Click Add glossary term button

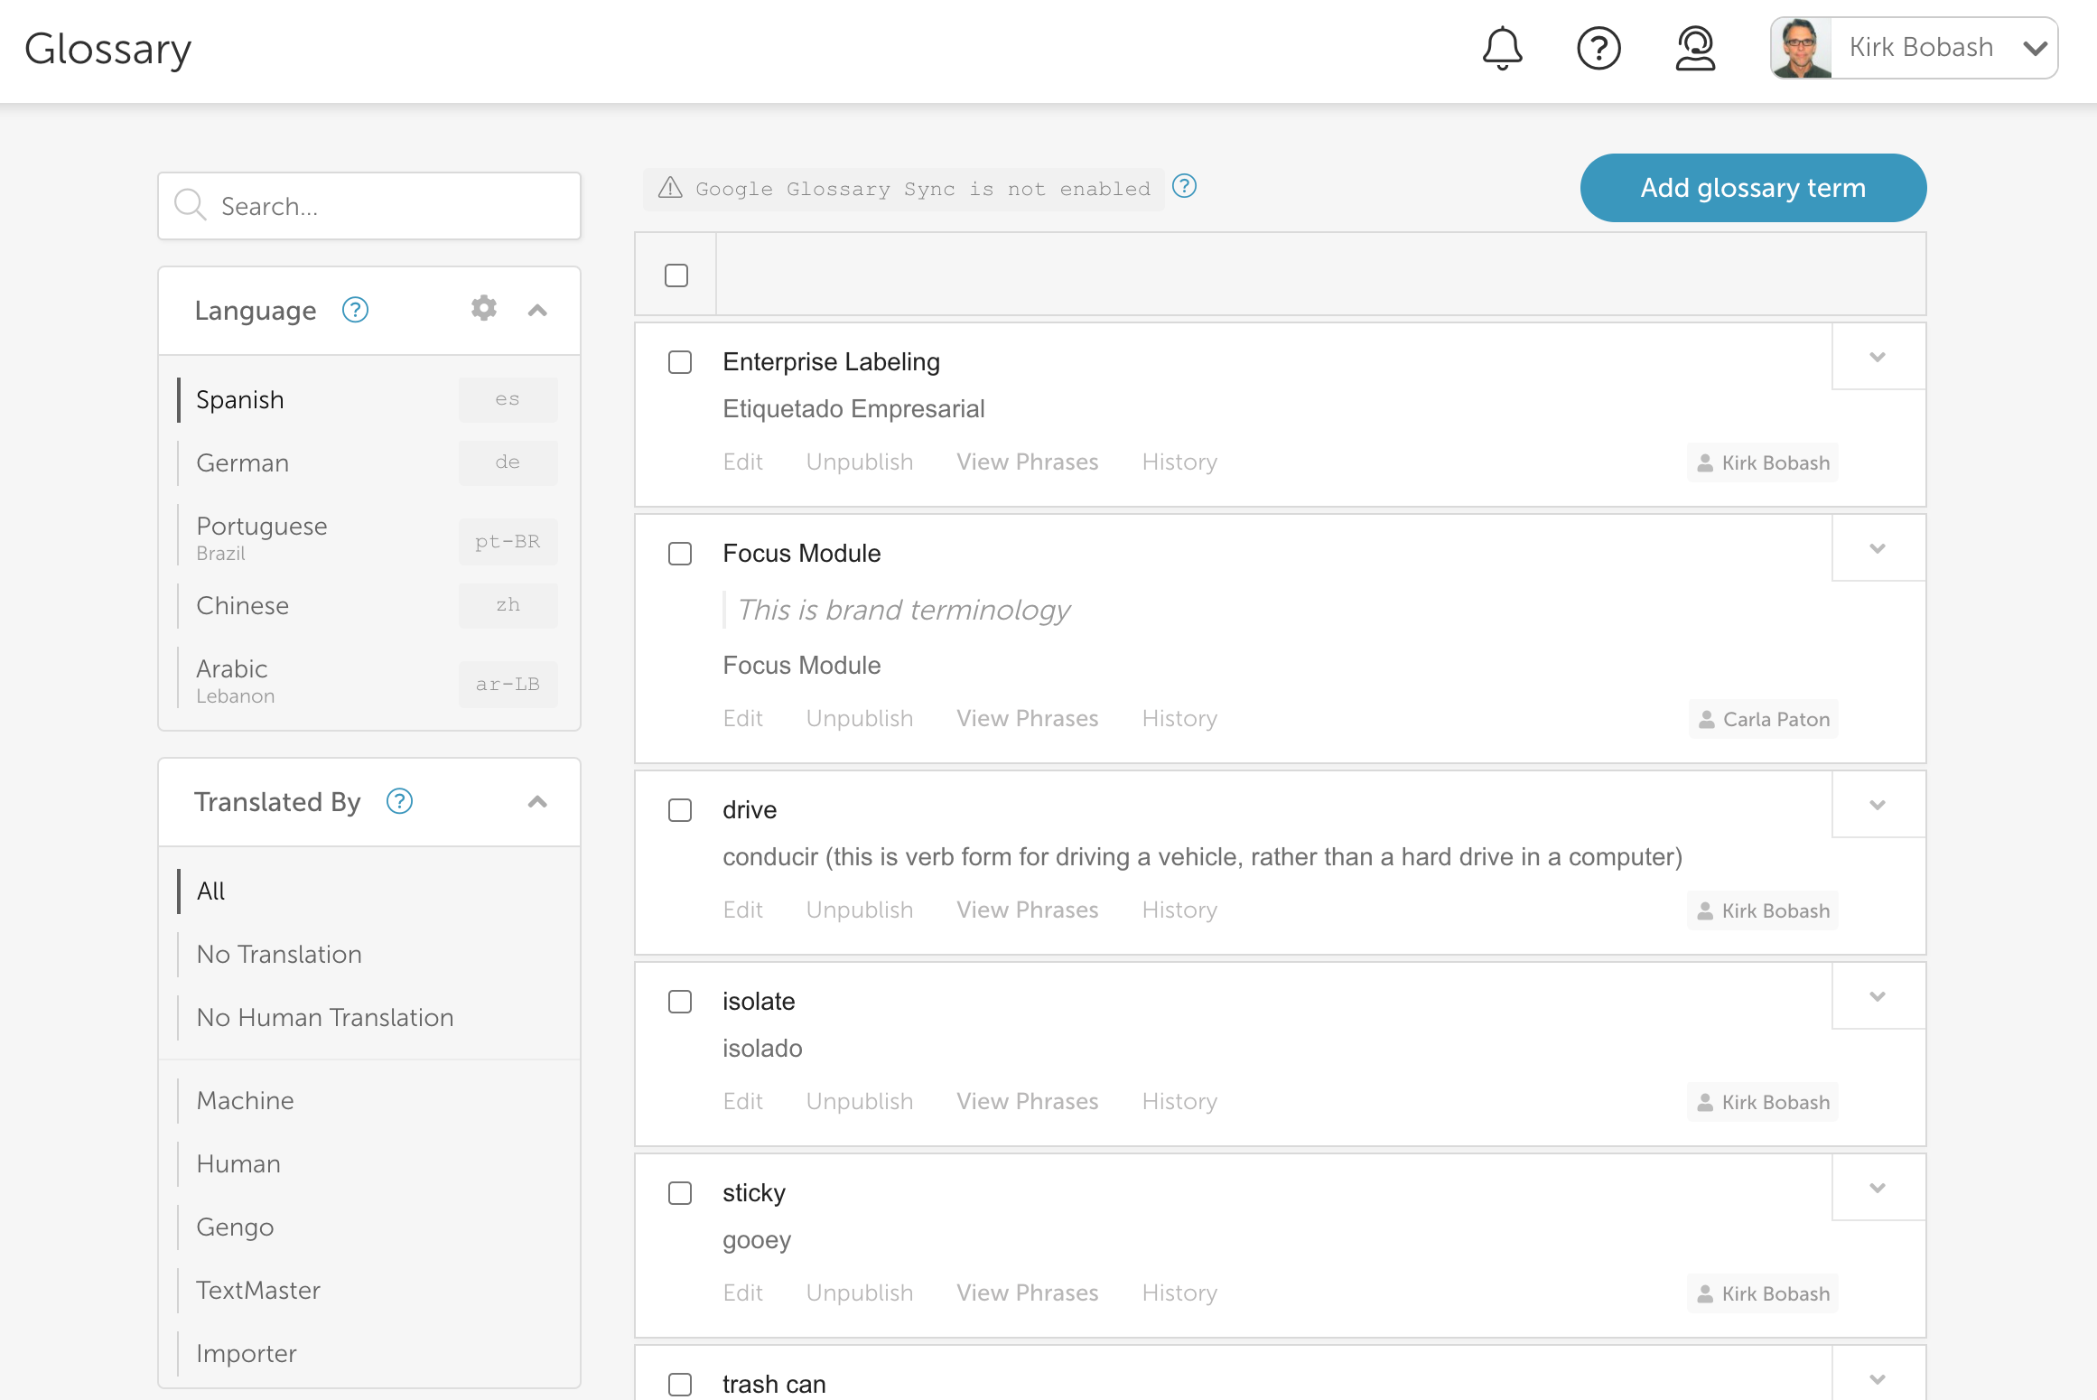coord(1752,188)
